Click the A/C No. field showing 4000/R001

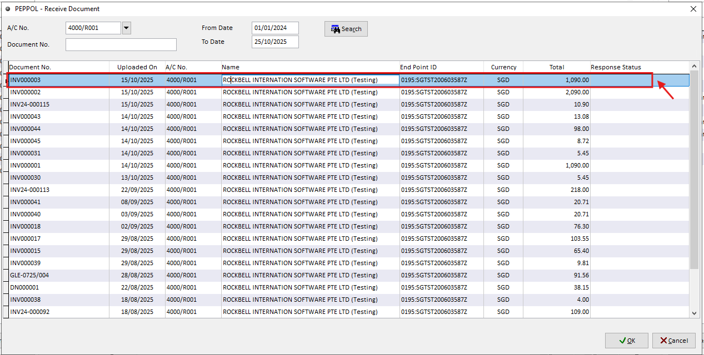(x=93, y=28)
